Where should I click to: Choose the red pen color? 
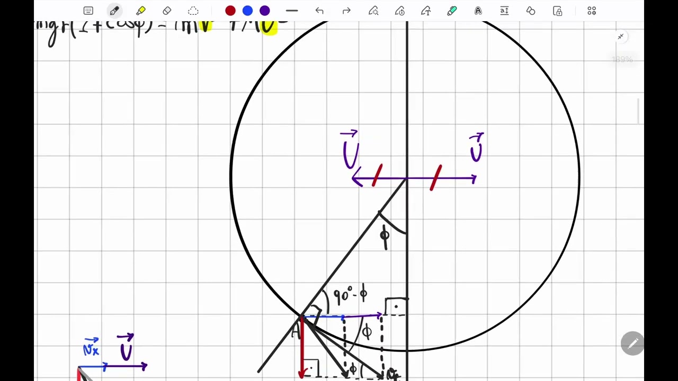pos(230,11)
